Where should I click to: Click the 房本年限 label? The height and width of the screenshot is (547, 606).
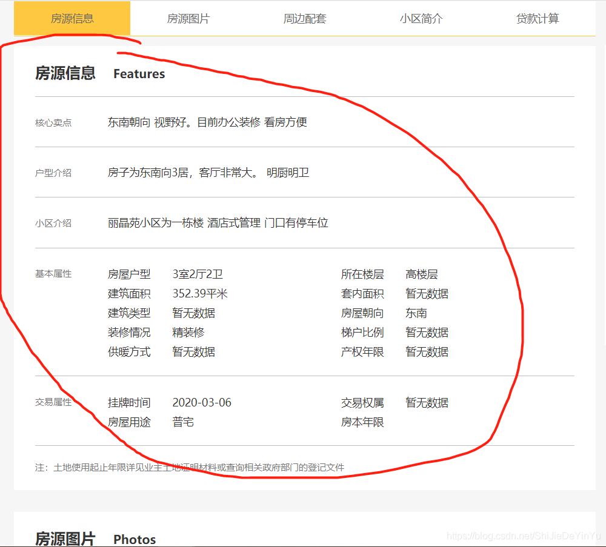pyautogui.click(x=362, y=422)
